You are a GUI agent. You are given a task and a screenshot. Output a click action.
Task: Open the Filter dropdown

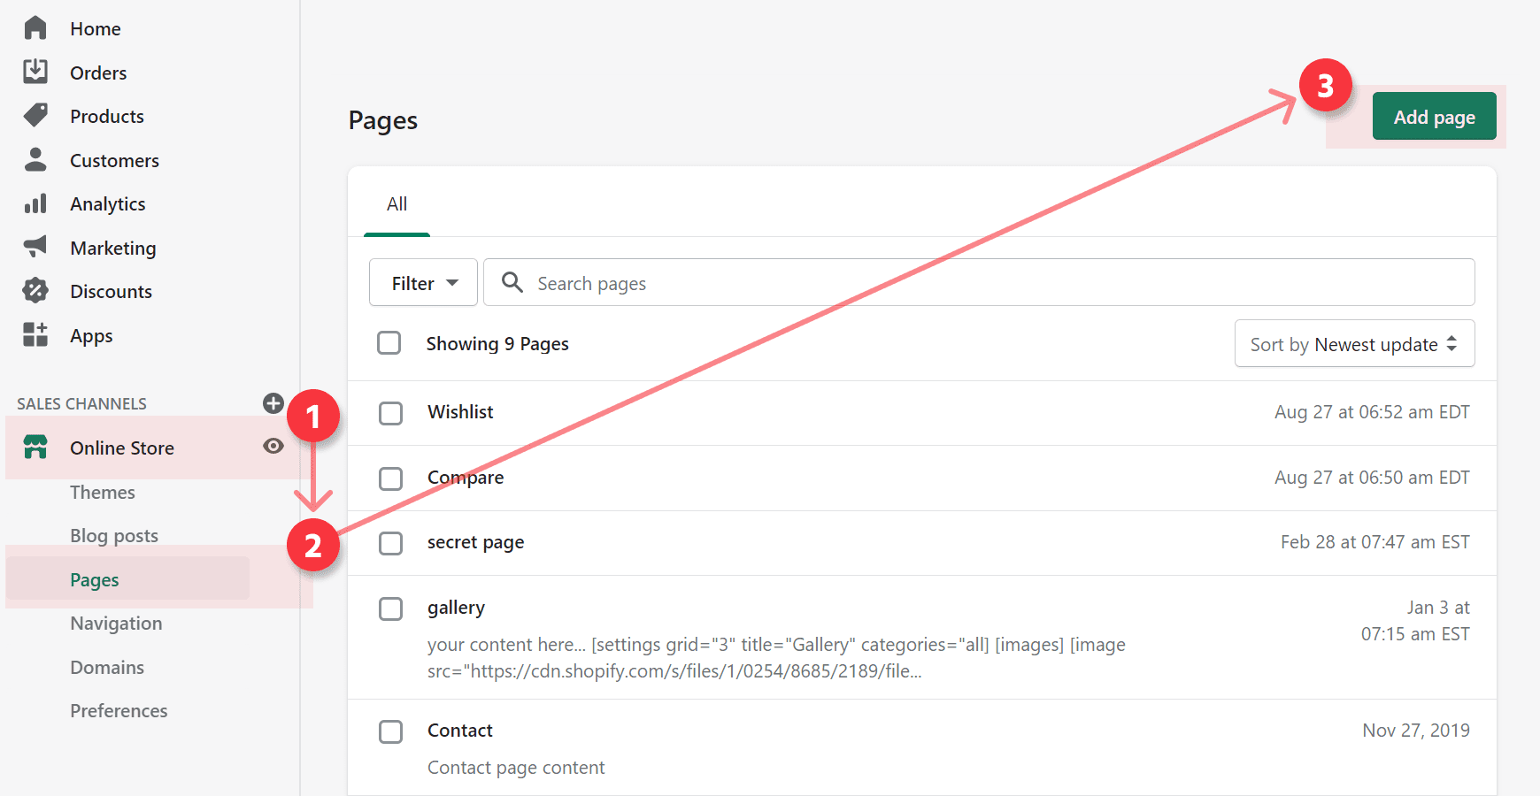[423, 283]
